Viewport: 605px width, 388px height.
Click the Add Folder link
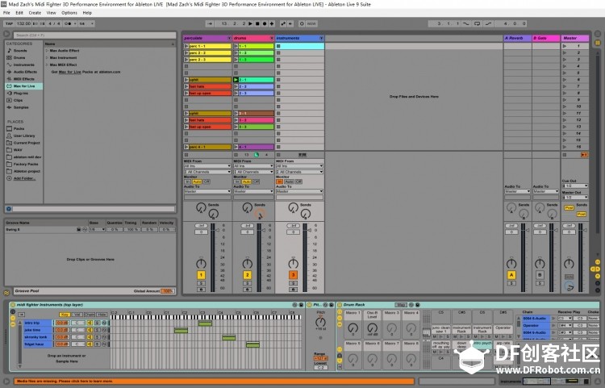click(x=24, y=178)
